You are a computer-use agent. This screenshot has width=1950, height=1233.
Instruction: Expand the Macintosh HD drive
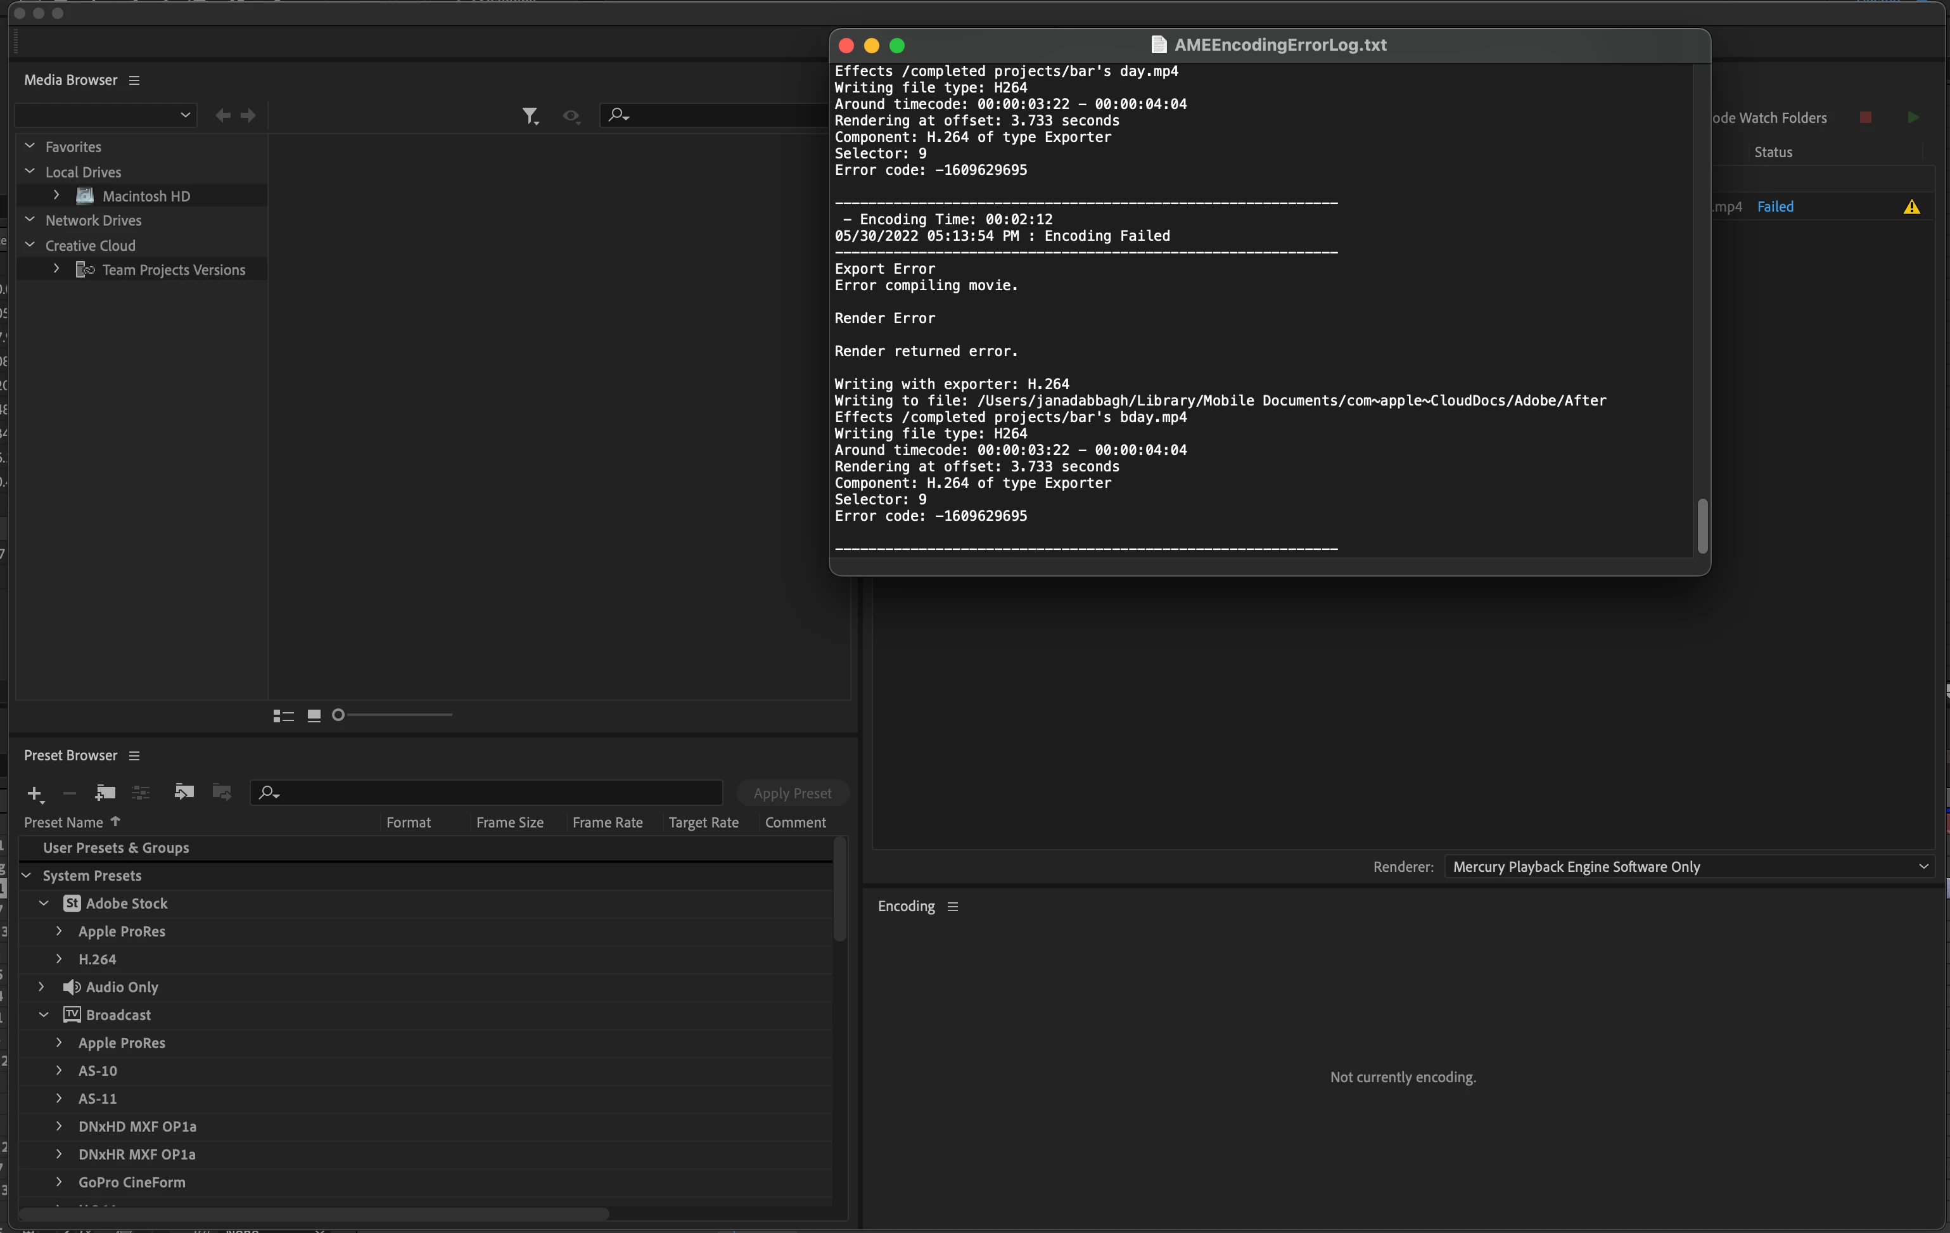pyautogui.click(x=56, y=195)
